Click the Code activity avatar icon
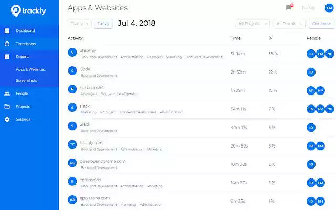 (72, 71)
